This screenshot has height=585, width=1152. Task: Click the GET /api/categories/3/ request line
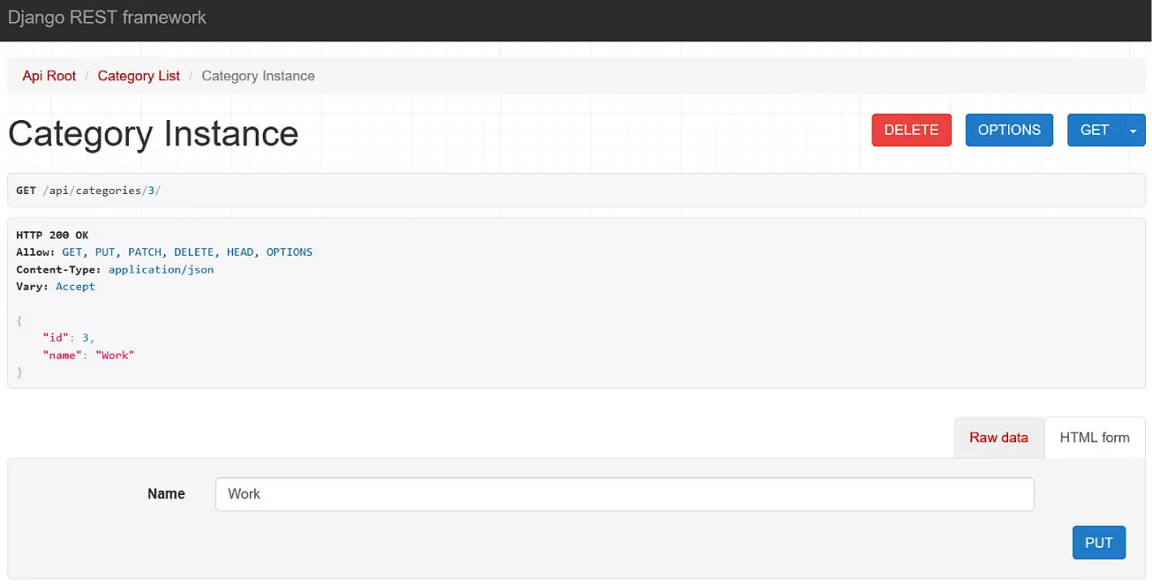click(87, 190)
